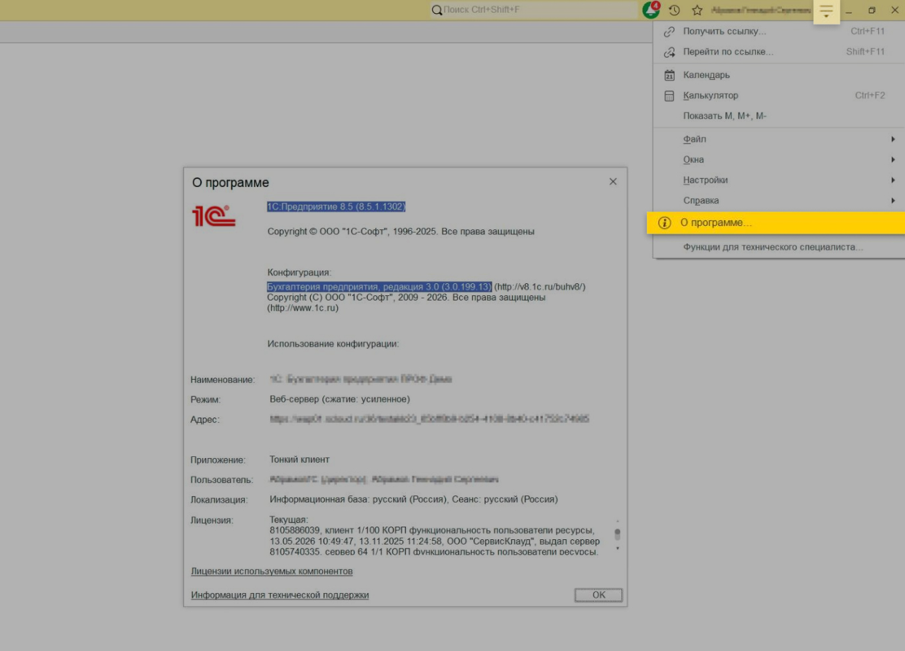Click the license field scroll-down arrow
The height and width of the screenshot is (651, 905).
click(618, 549)
